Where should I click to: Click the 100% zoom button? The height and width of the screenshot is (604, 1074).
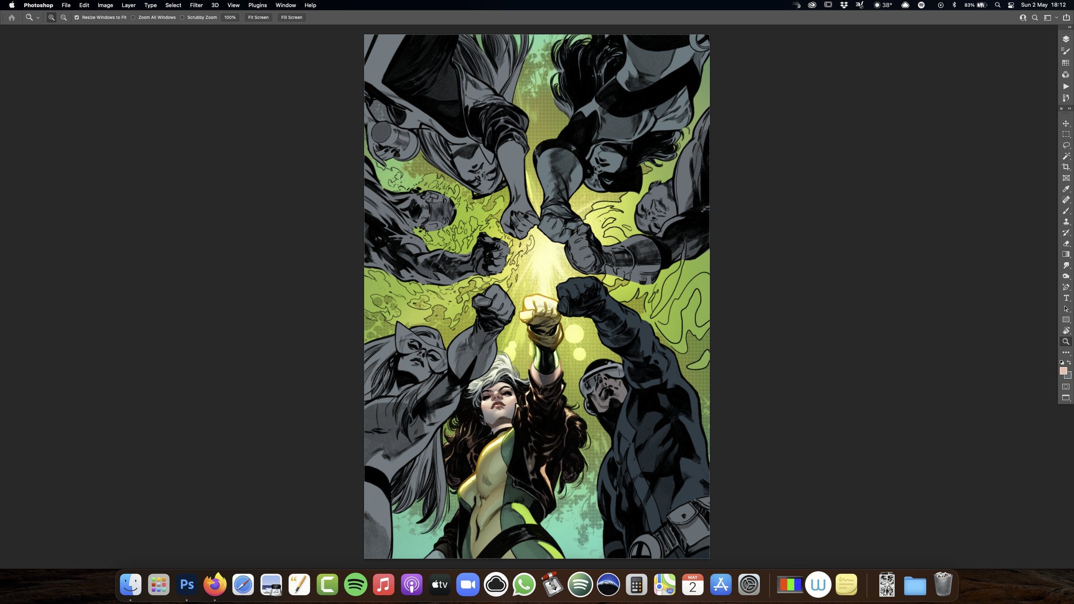pyautogui.click(x=230, y=18)
